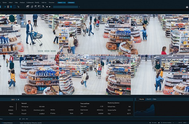Pause playback with the pause icon

coord(8,7)
